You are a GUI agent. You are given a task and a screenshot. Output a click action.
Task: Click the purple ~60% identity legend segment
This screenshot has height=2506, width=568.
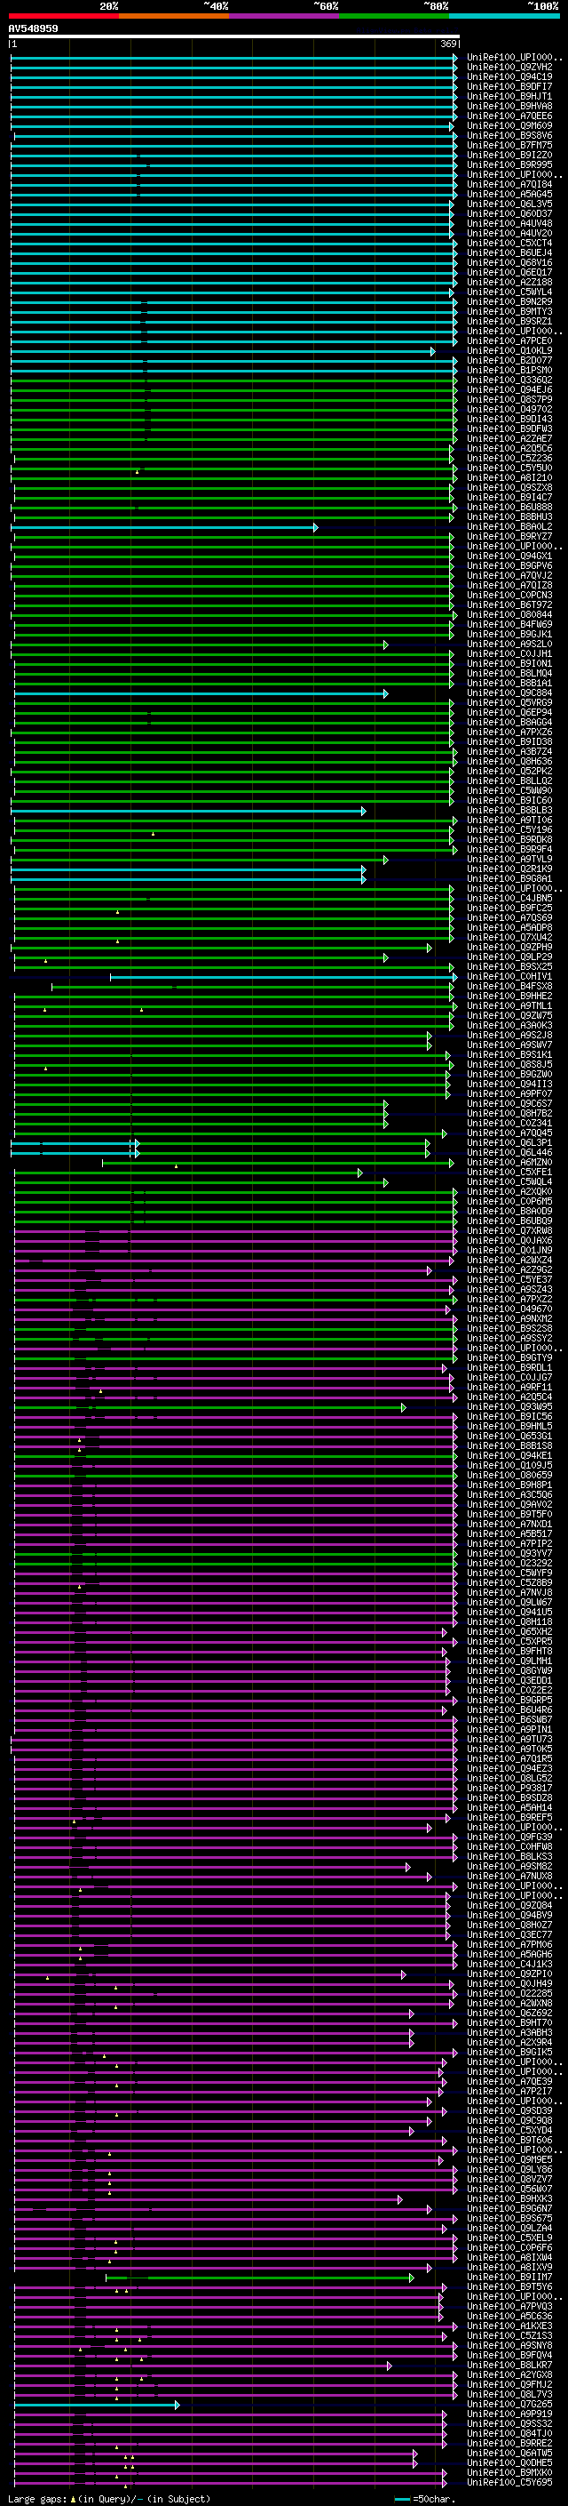[x=283, y=16]
